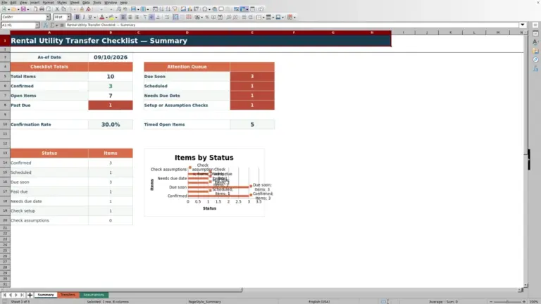Open the sidebar Gallery icon
The image size is (541, 304).
(x=535, y=51)
